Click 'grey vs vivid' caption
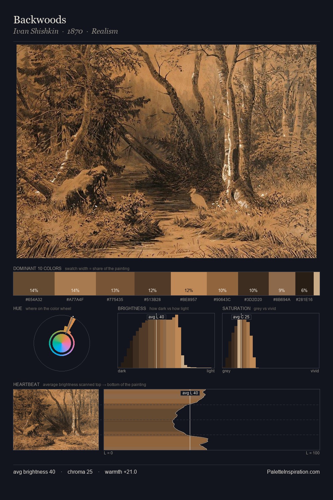This screenshot has width=333, height=500. click(265, 309)
